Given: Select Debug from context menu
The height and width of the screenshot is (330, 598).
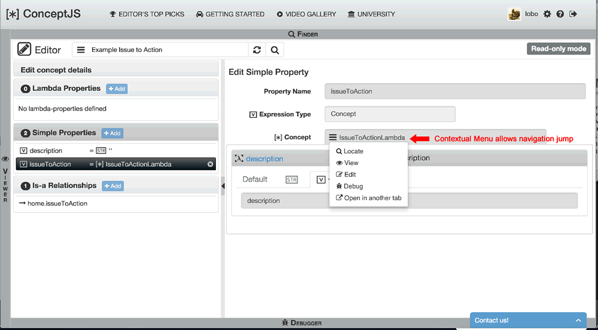Looking at the screenshot, I should click(x=353, y=186).
